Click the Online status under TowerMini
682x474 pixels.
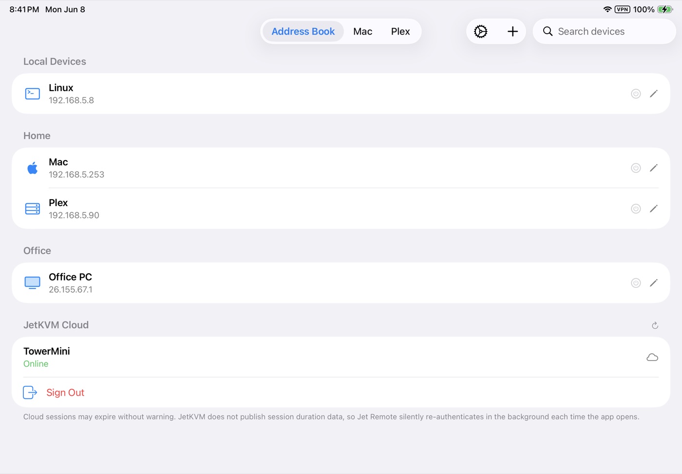tap(36, 364)
